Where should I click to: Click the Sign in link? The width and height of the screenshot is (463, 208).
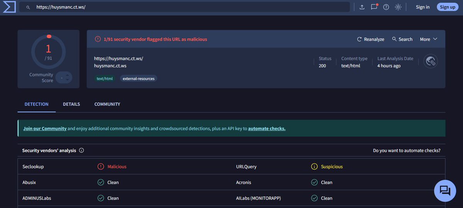coord(422,7)
